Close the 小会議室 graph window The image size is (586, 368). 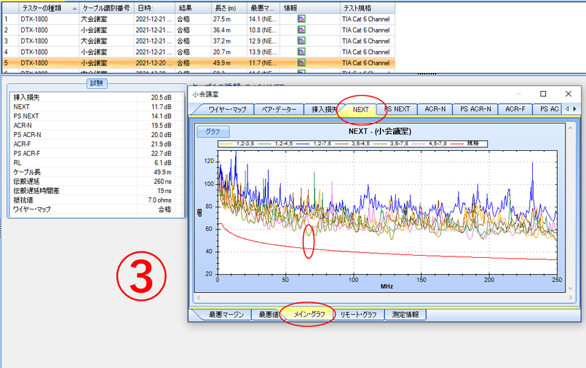[x=569, y=94]
